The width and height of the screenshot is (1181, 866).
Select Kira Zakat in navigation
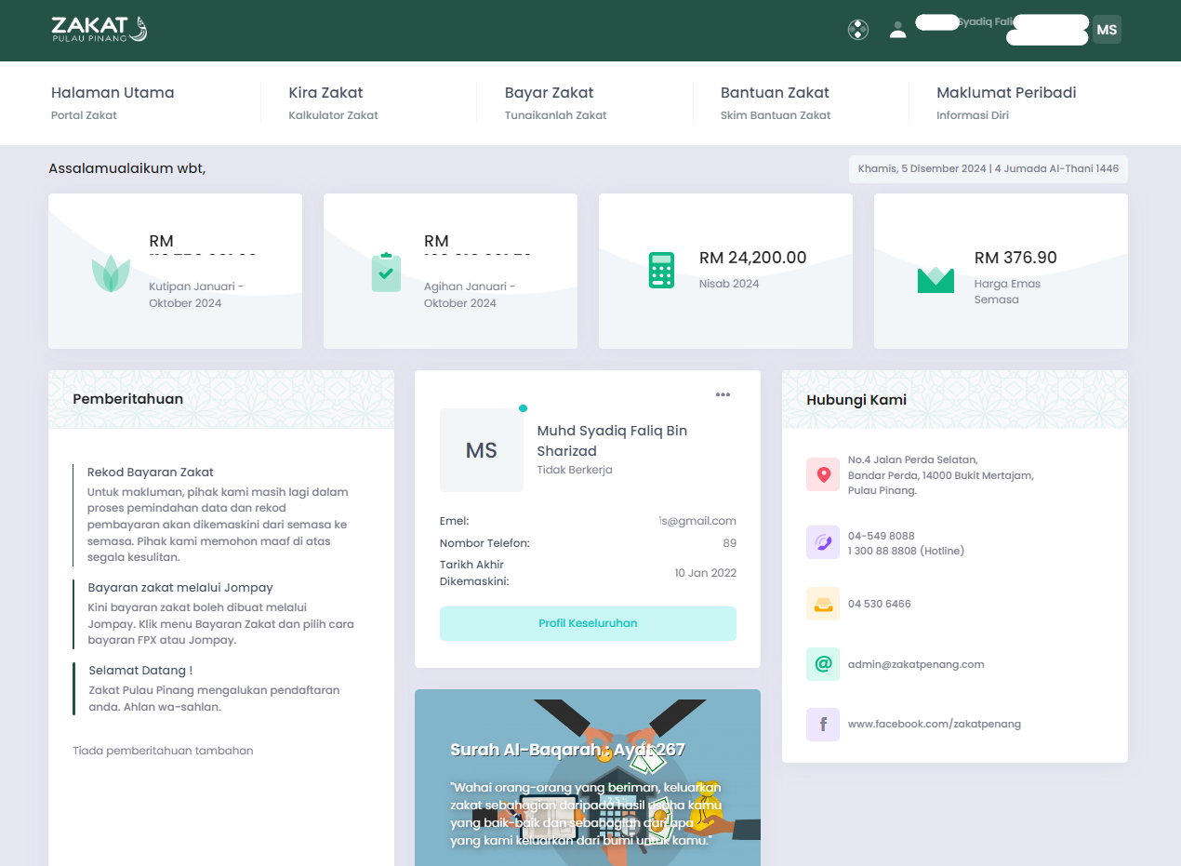click(x=325, y=93)
